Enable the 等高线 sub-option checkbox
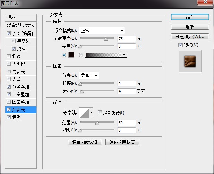This screenshot has height=174, width=214. pyautogui.click(x=14, y=41)
